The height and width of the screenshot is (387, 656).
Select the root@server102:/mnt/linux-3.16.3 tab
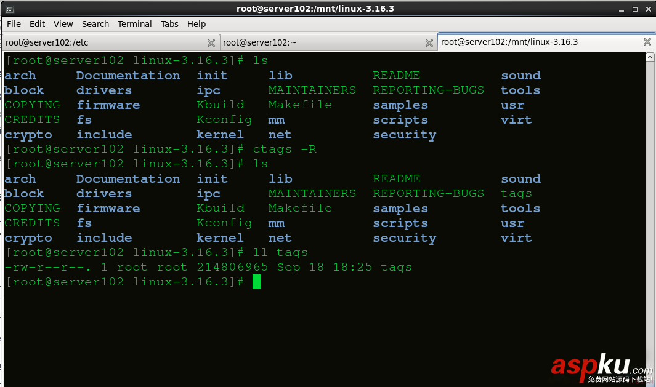tap(546, 42)
